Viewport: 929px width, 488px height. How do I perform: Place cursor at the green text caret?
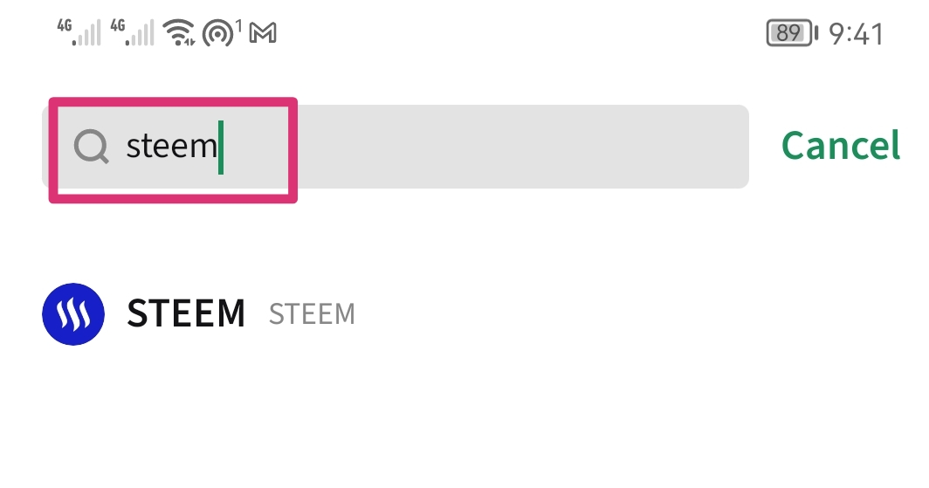(221, 147)
